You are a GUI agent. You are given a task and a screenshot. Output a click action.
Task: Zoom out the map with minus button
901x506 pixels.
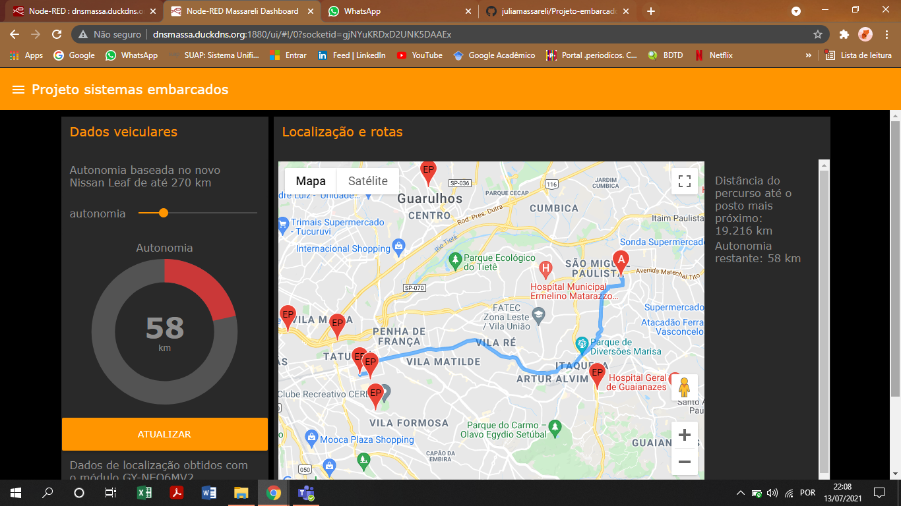(685, 462)
